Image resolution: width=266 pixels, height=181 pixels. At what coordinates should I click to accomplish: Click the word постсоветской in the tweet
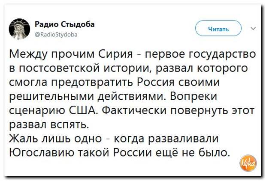coord(60,68)
